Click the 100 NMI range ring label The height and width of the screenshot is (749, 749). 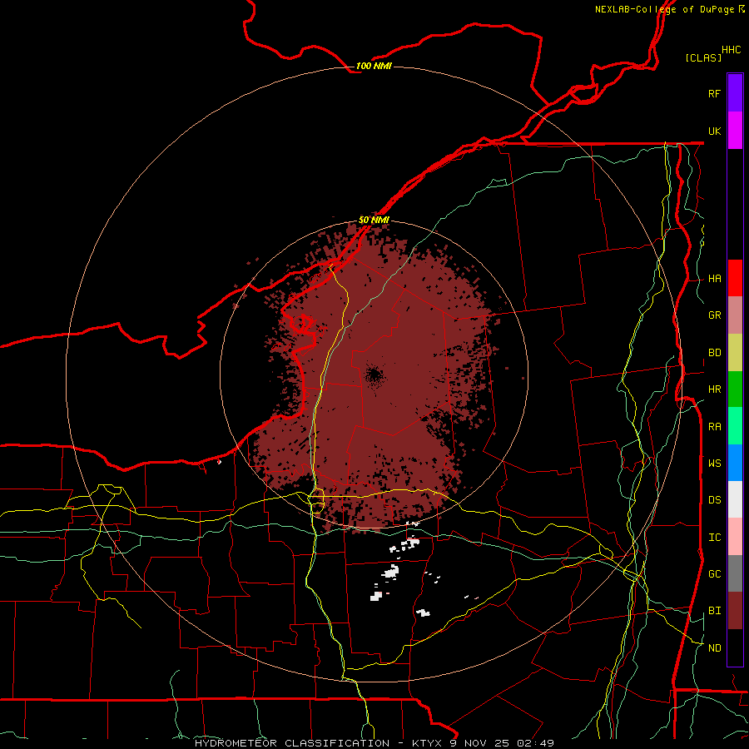click(374, 66)
